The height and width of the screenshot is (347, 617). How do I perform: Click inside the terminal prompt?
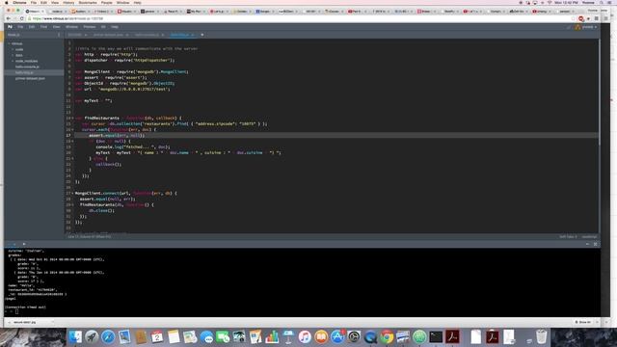[16, 311]
